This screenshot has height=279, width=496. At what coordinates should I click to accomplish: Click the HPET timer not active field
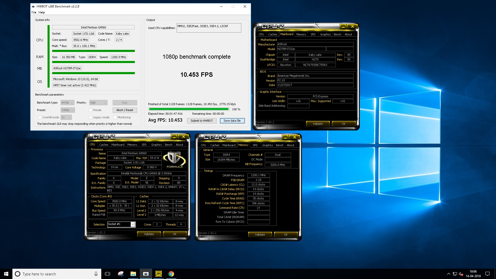click(x=75, y=85)
